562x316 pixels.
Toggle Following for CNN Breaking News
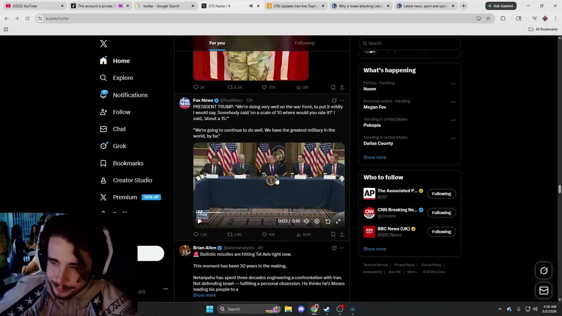tap(441, 213)
